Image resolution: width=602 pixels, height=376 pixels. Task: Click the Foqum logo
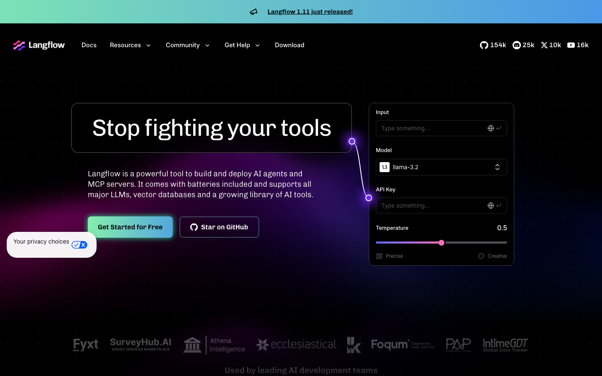coord(403,345)
